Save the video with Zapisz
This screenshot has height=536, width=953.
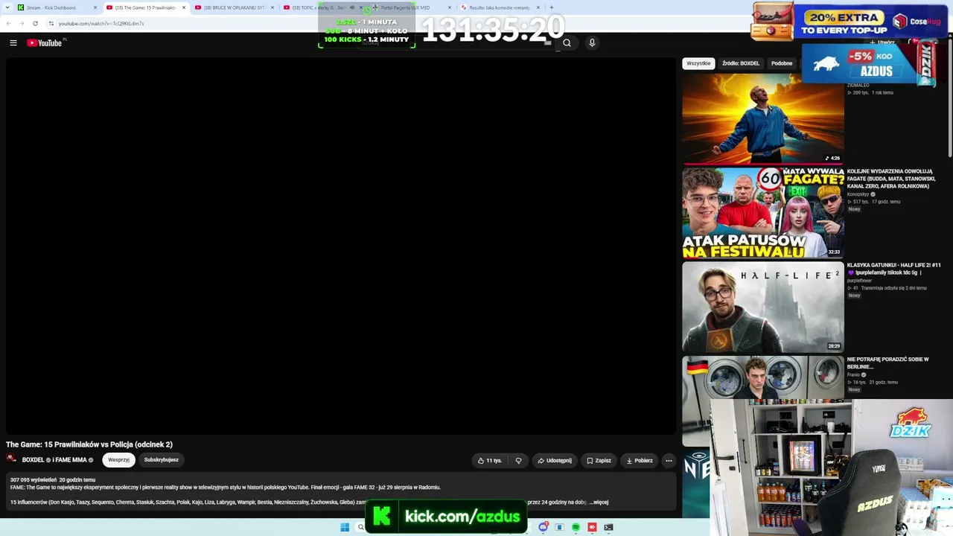(x=599, y=461)
